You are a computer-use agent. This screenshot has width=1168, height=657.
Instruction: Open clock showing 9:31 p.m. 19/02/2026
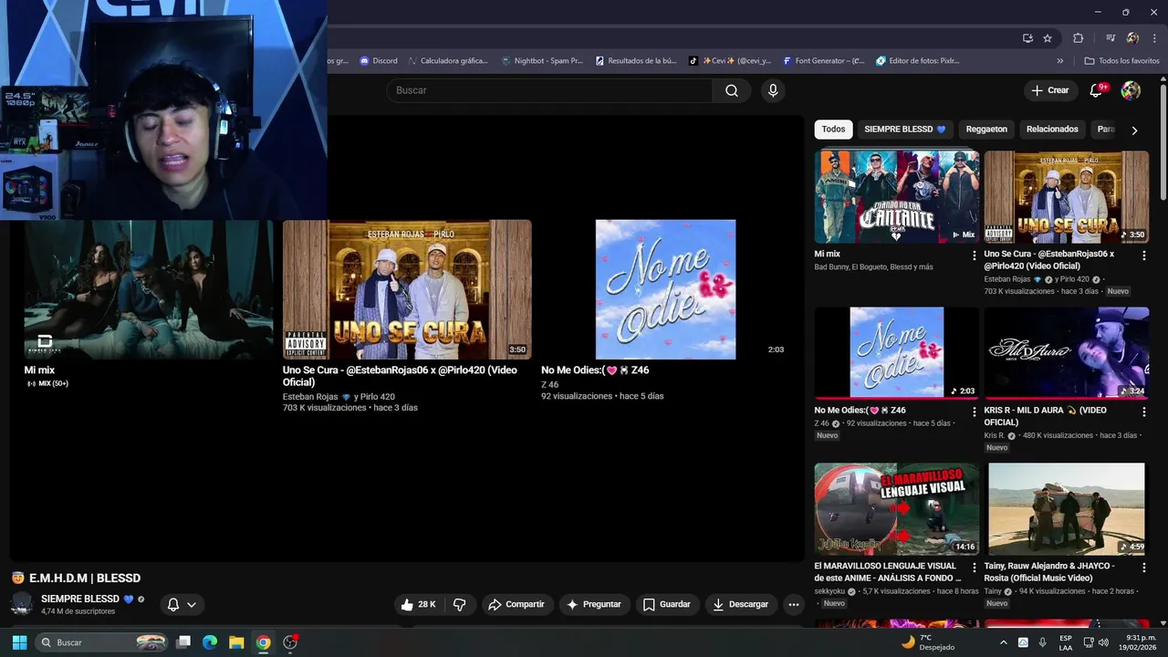(1140, 642)
